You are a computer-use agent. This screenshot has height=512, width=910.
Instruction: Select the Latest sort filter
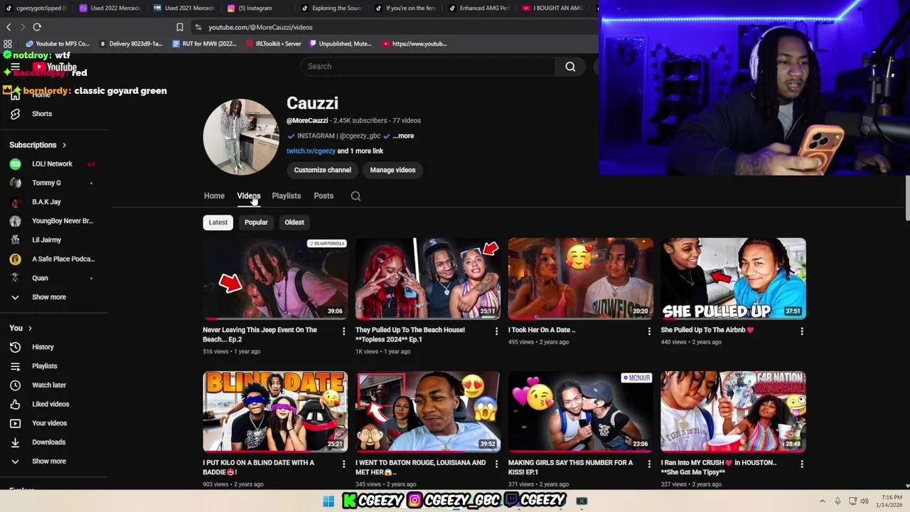coord(218,222)
